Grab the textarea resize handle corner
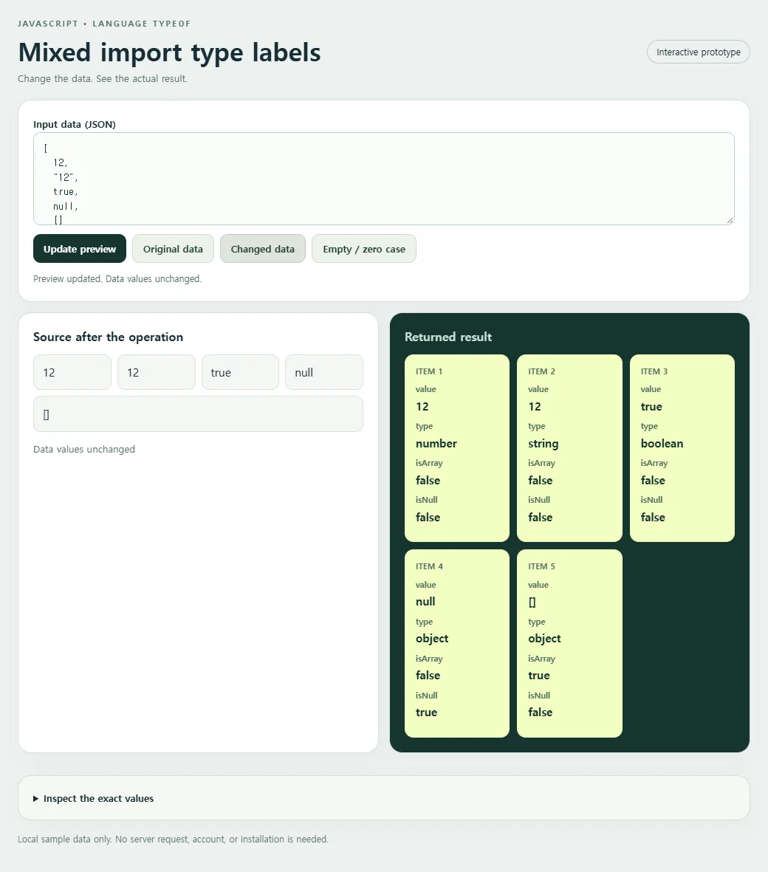The width and height of the screenshot is (768, 872). [x=730, y=221]
